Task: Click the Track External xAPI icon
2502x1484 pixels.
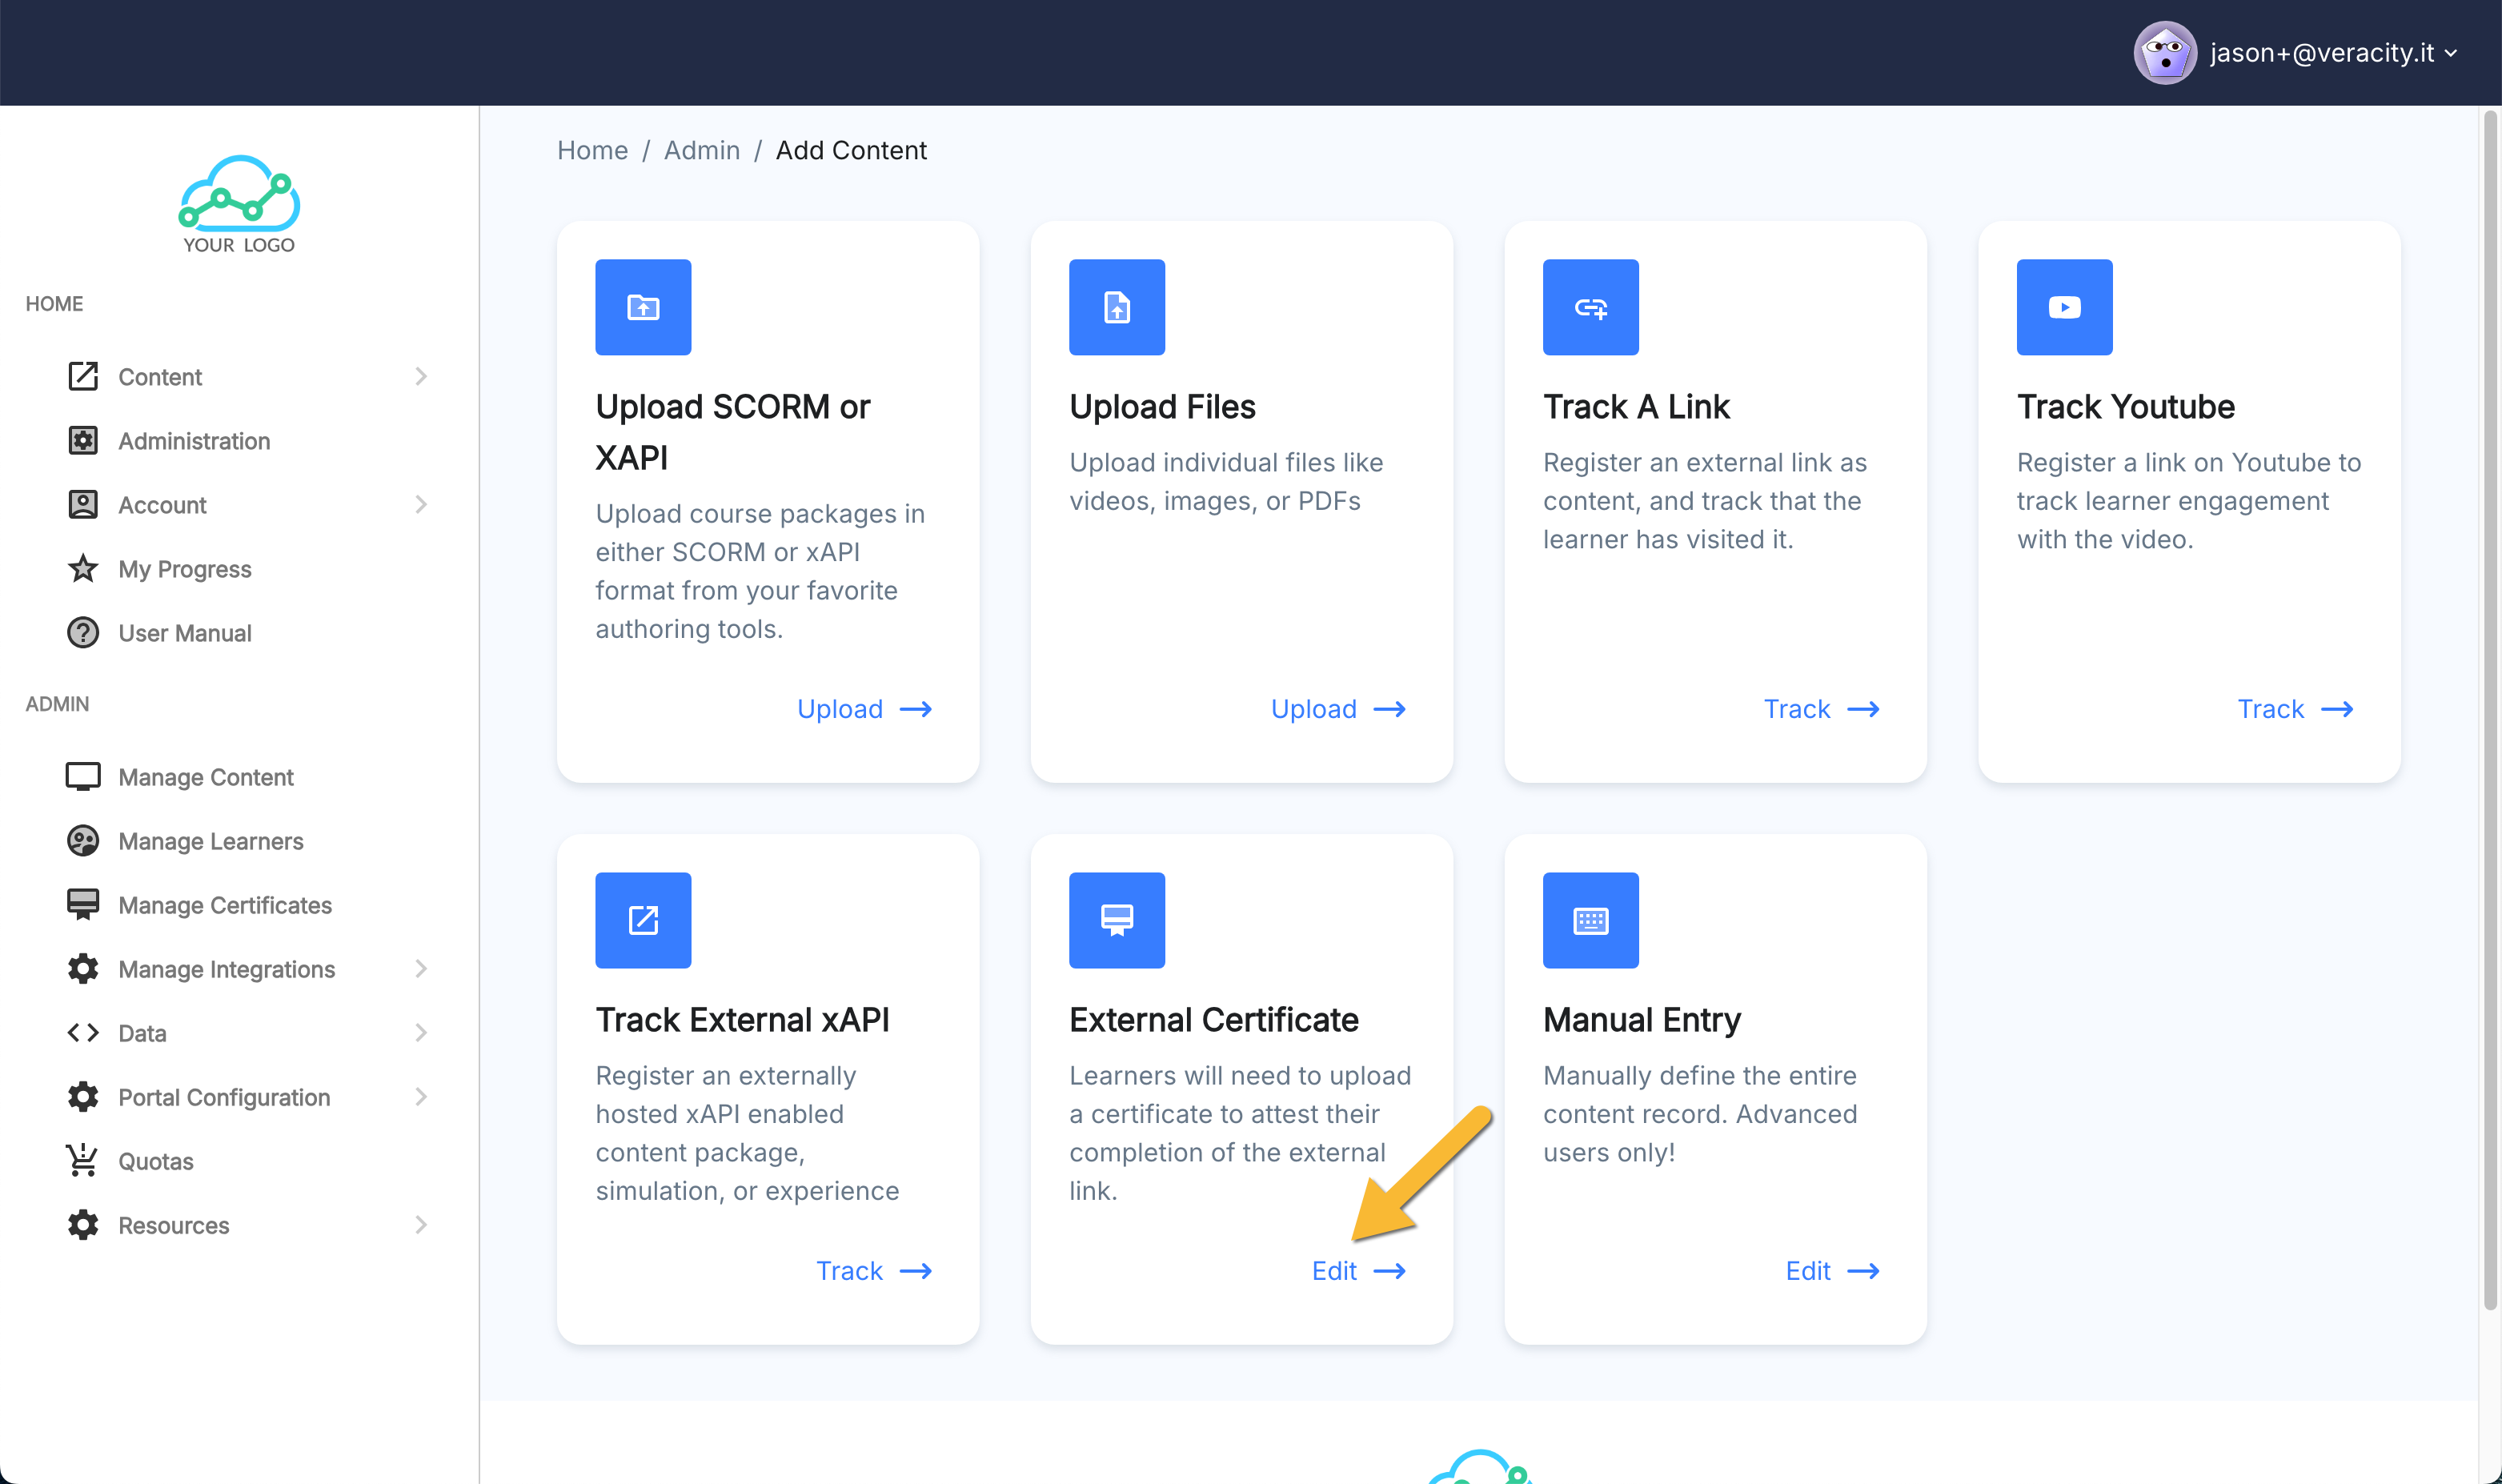Action: [x=643, y=920]
